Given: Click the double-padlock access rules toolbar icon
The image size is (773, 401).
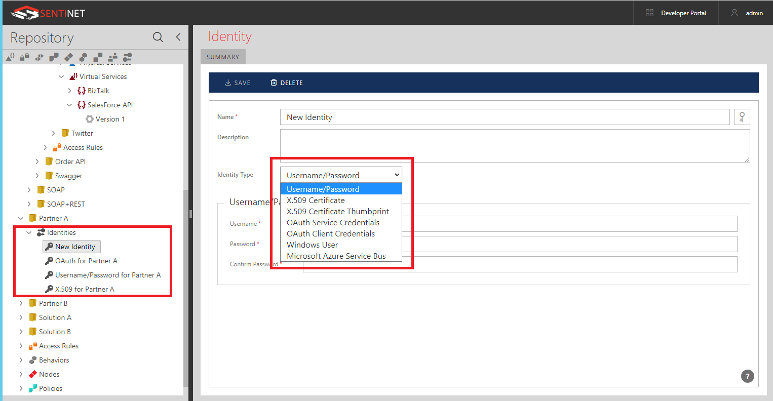Looking at the screenshot, I should pyautogui.click(x=24, y=57).
